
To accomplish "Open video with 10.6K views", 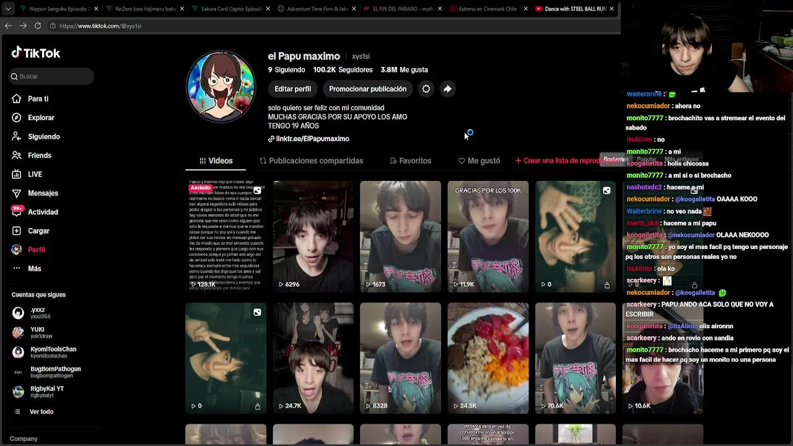I will click(662, 358).
